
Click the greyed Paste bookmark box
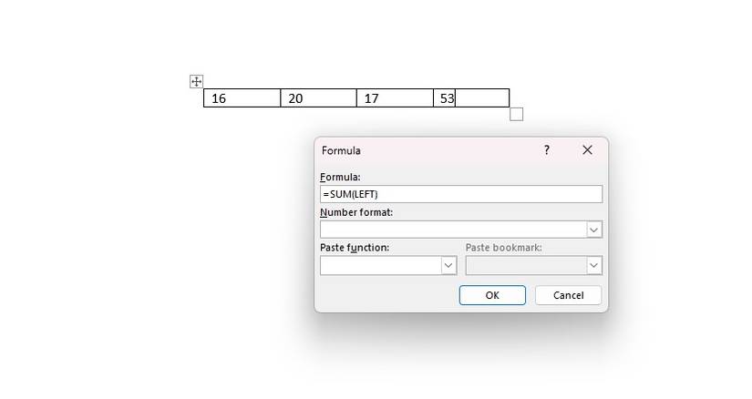[526, 265]
